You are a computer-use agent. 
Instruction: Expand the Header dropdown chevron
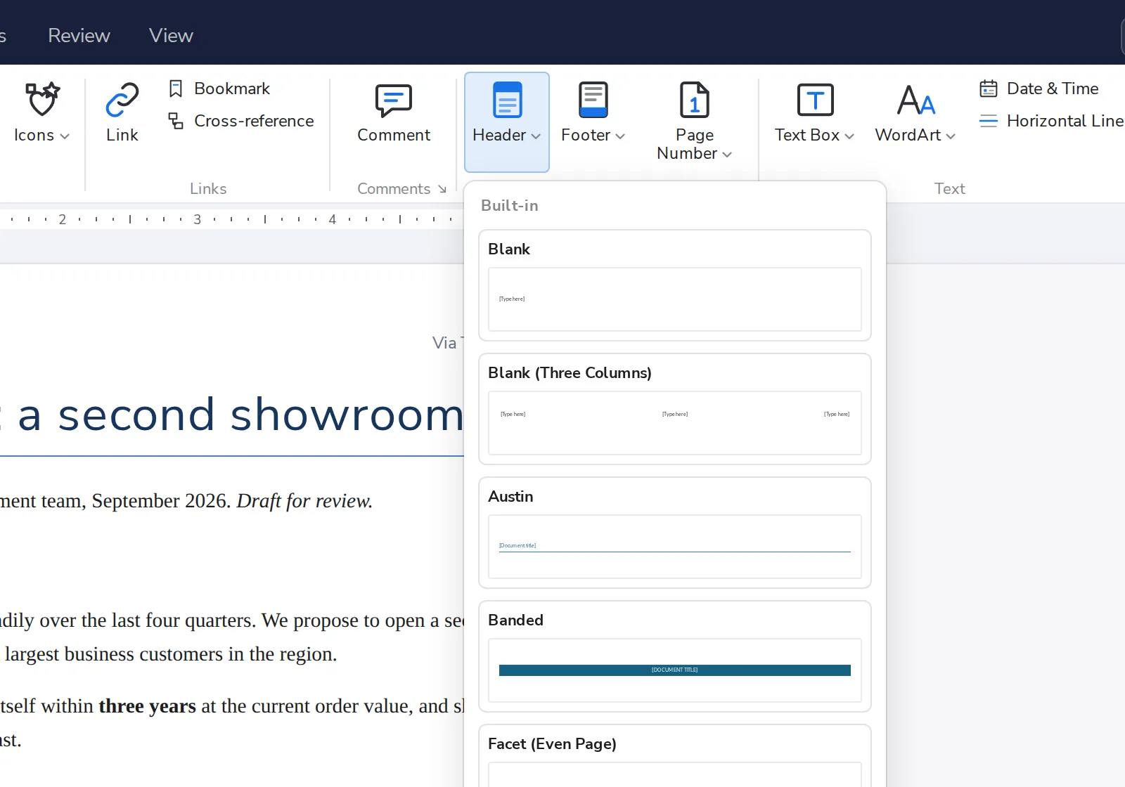tap(536, 136)
